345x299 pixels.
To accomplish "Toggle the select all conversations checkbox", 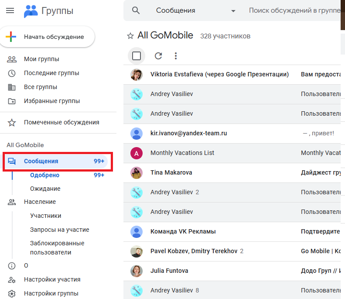I will point(137,56).
